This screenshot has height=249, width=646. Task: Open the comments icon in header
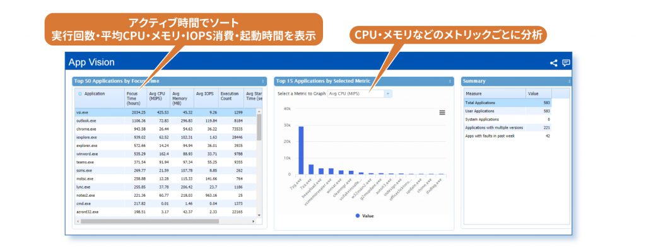(566, 63)
